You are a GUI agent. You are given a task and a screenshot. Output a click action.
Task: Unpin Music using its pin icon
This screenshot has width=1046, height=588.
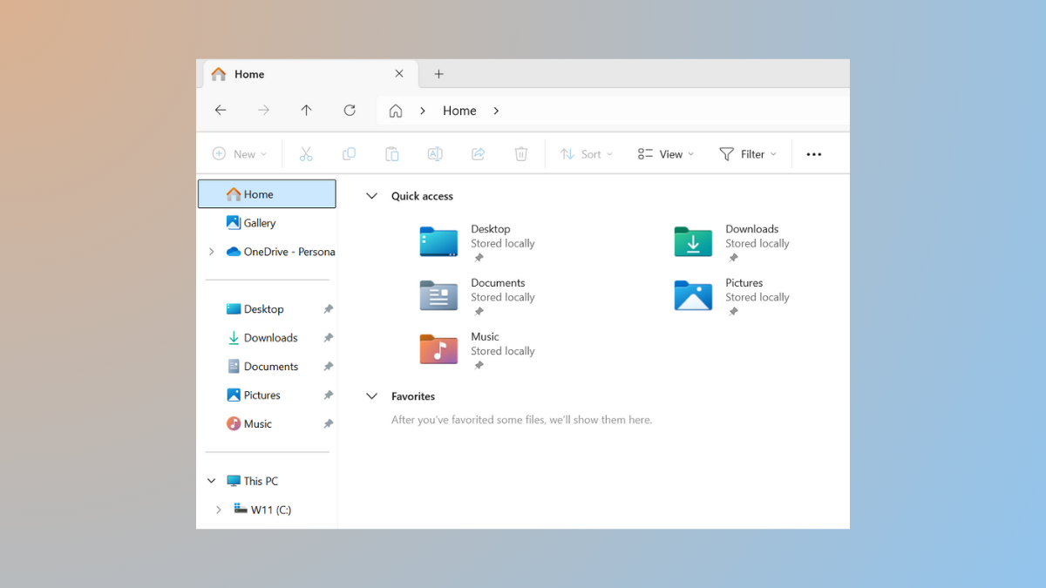[327, 423]
